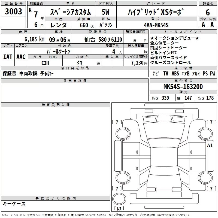Screen dimensions: 218x218
Task: Click the mileage value 6,185 km
Action: (x=34, y=39)
